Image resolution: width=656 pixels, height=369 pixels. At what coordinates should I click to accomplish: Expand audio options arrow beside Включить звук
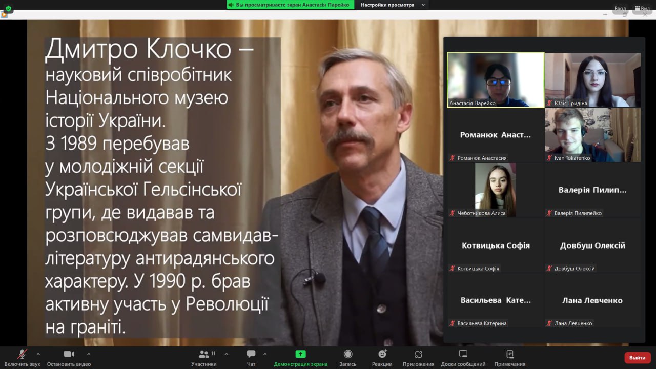pos(38,354)
